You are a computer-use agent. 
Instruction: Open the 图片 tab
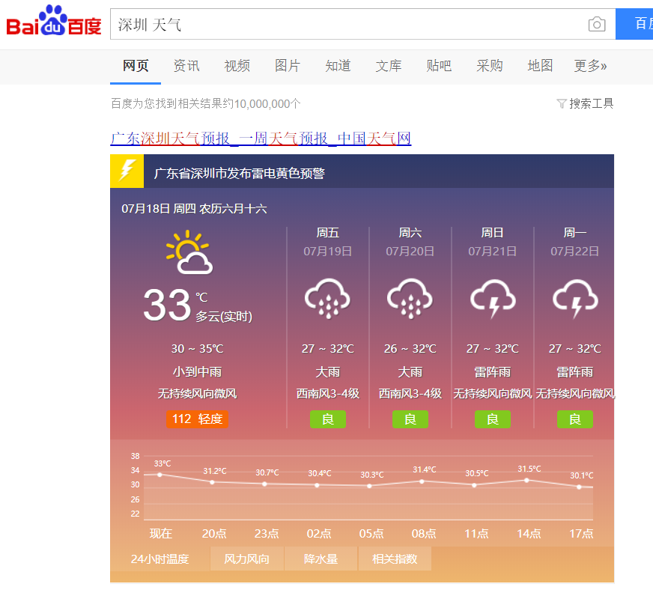tap(288, 66)
